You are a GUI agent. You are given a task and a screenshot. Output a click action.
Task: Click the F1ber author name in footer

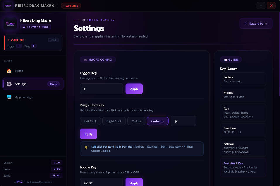tap(20, 182)
